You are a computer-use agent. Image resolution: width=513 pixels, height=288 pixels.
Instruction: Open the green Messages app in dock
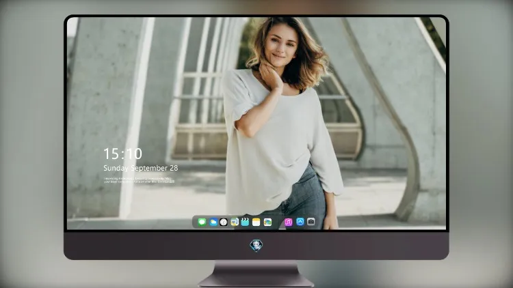(202, 222)
